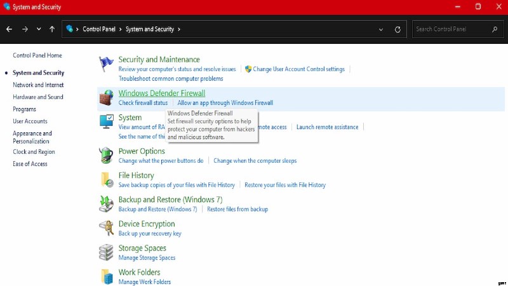Open the System heading link
This screenshot has width=508, height=286.
point(130,118)
